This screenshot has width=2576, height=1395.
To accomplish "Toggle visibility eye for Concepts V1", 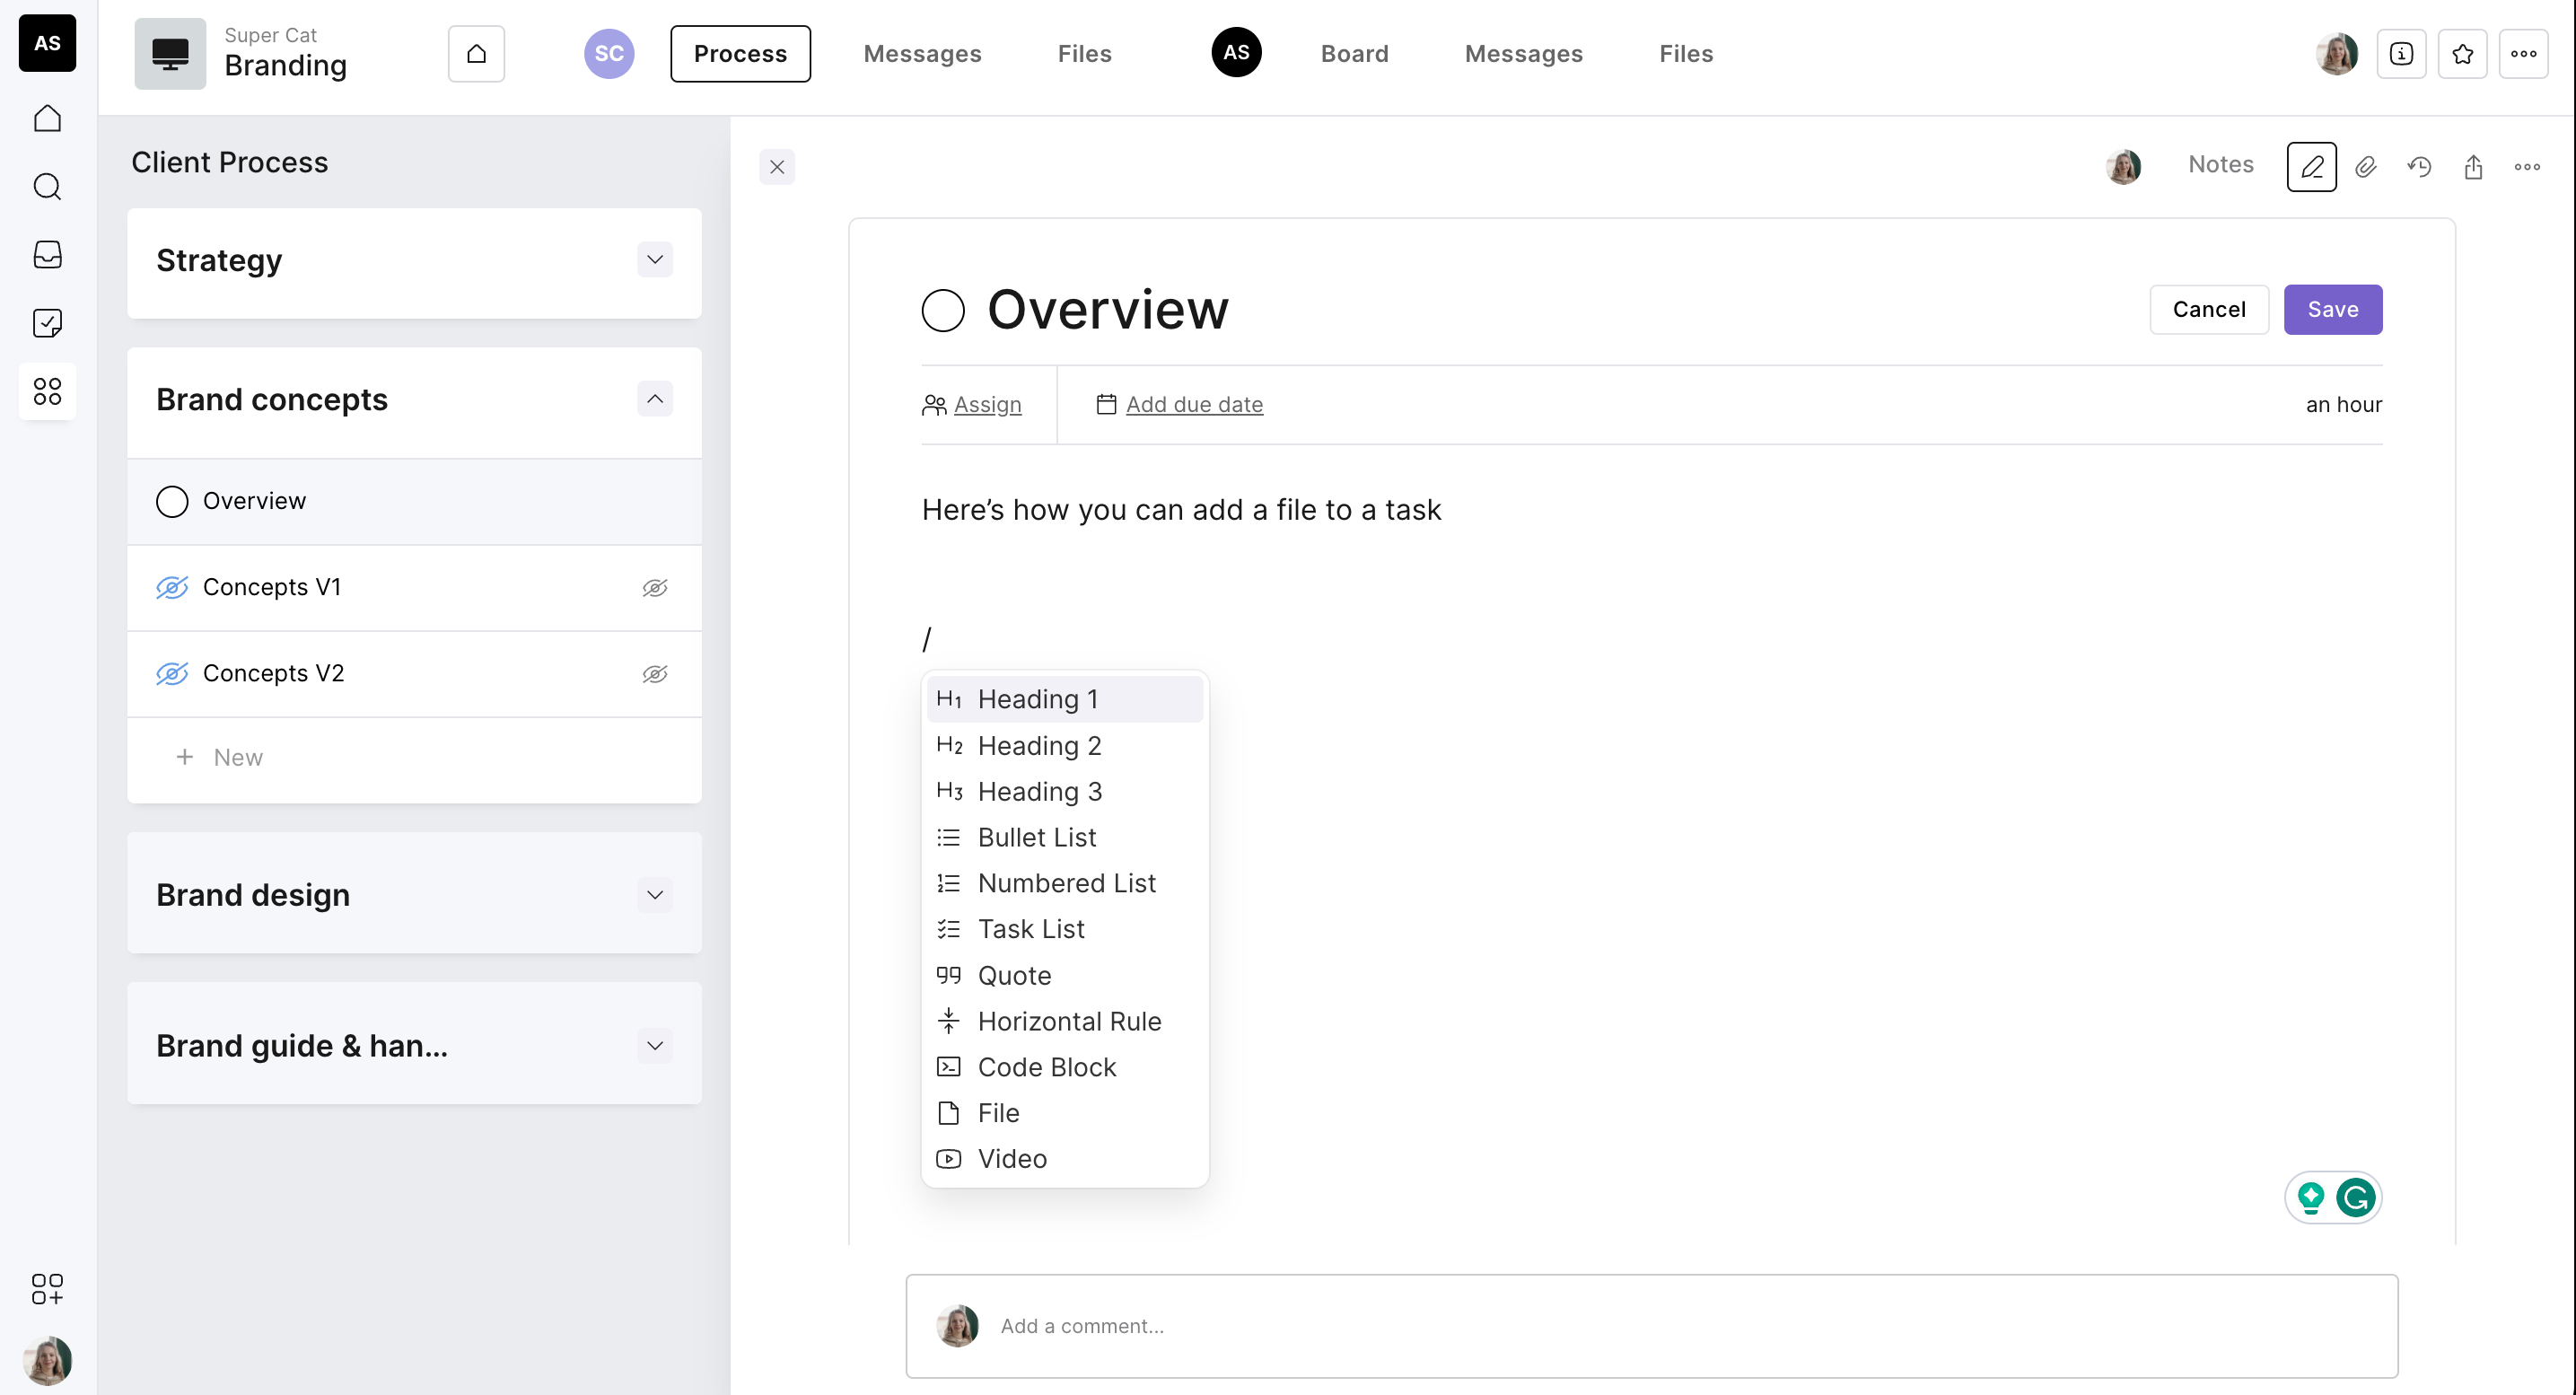I will click(x=655, y=588).
